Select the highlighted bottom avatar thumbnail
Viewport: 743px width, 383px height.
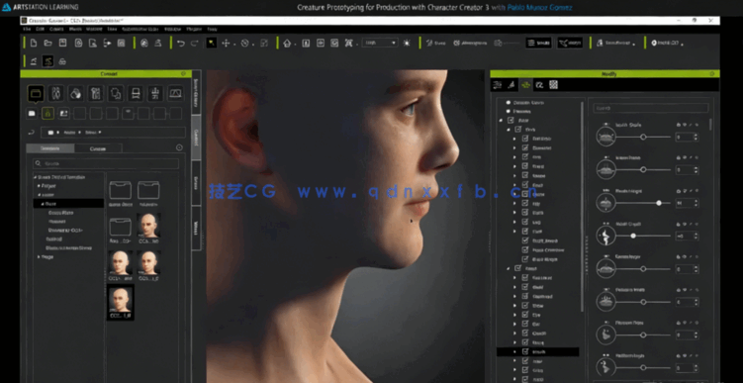point(121,303)
